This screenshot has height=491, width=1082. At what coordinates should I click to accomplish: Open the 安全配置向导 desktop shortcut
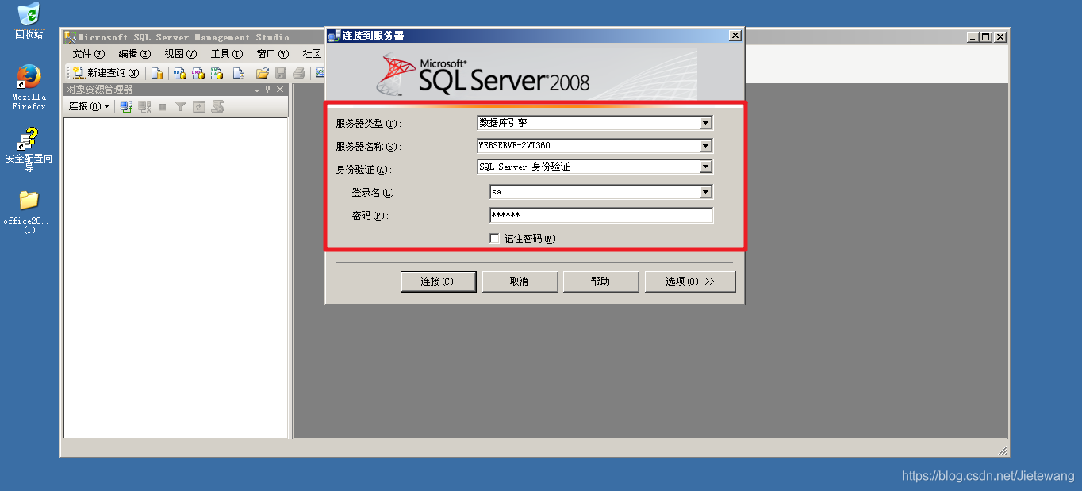click(x=29, y=149)
